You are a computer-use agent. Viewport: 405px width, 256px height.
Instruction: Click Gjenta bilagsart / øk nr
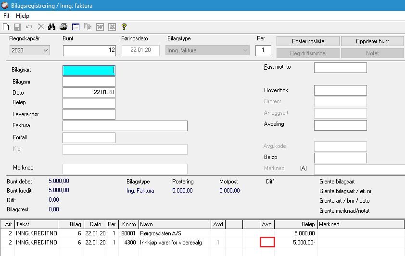[345, 191]
